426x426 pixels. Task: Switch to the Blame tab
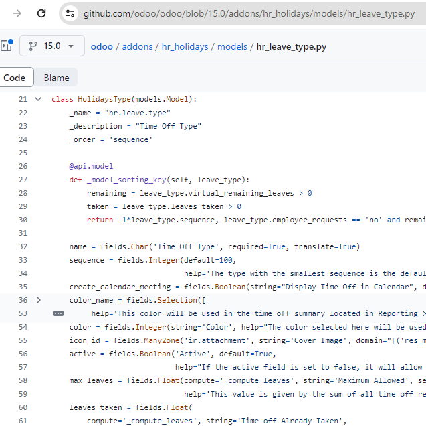click(x=56, y=78)
